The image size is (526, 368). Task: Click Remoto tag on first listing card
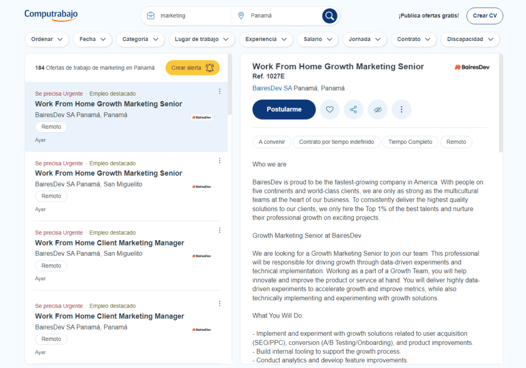[x=51, y=127]
